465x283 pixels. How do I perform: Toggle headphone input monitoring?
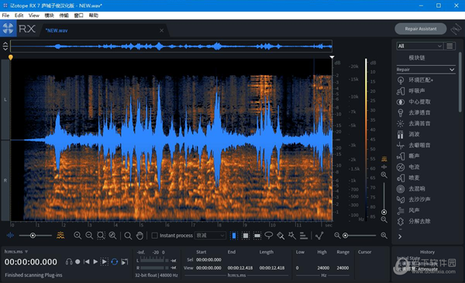click(x=69, y=261)
